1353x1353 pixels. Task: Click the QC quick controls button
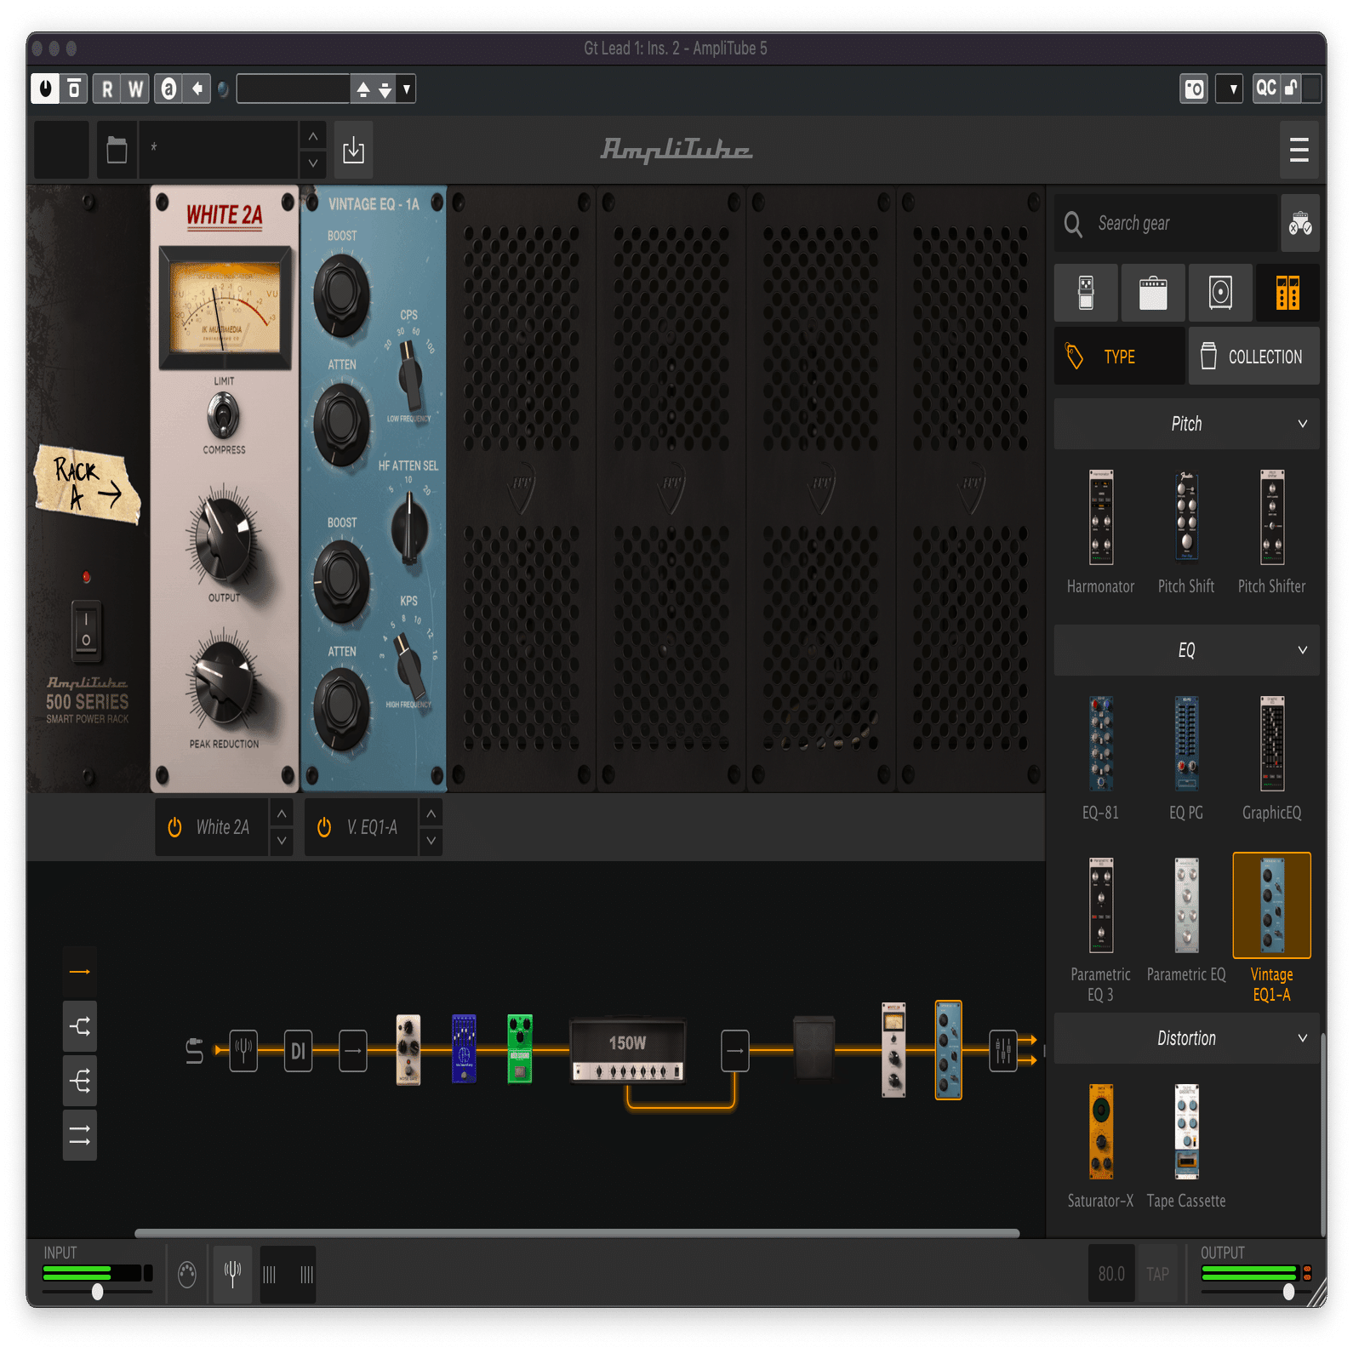pos(1266,88)
